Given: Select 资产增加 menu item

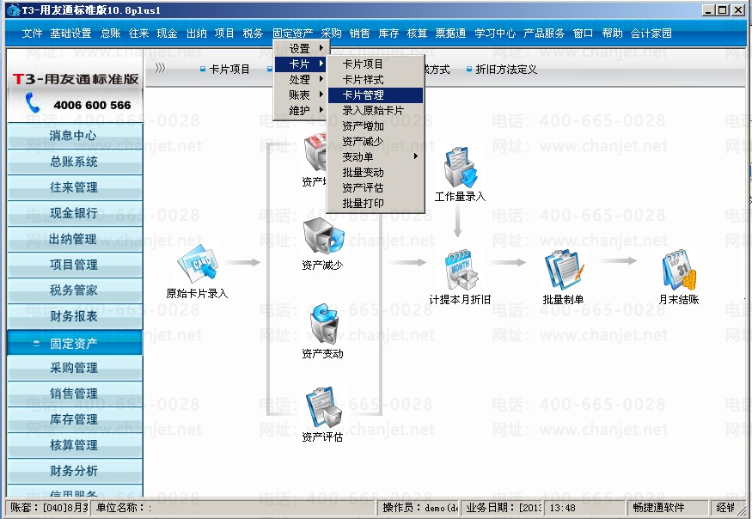Looking at the screenshot, I should (375, 125).
